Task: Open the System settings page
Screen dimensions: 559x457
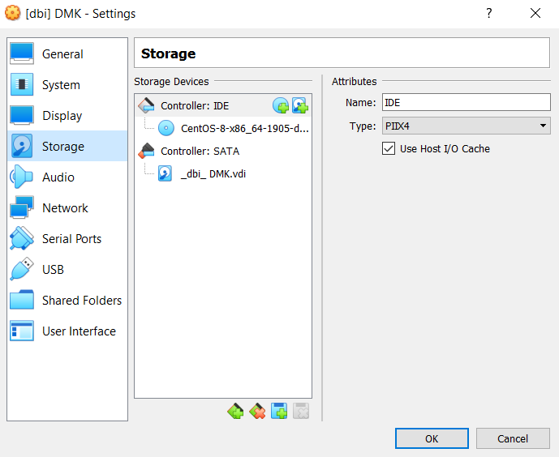Action: coord(61,85)
